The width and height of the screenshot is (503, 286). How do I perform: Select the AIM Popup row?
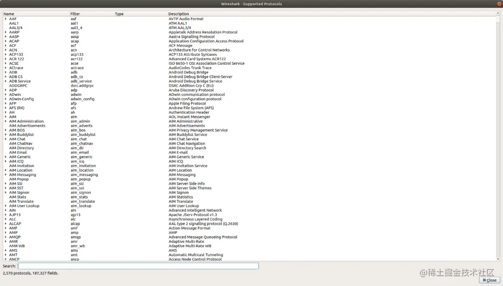pos(249,179)
